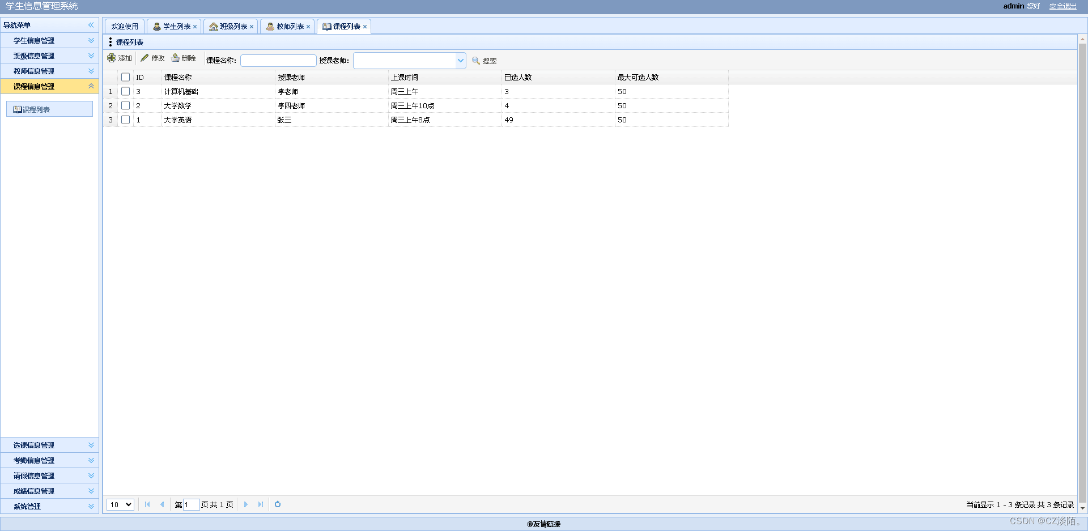Click the 张三 teacher cell
The height and width of the screenshot is (531, 1088).
click(331, 120)
